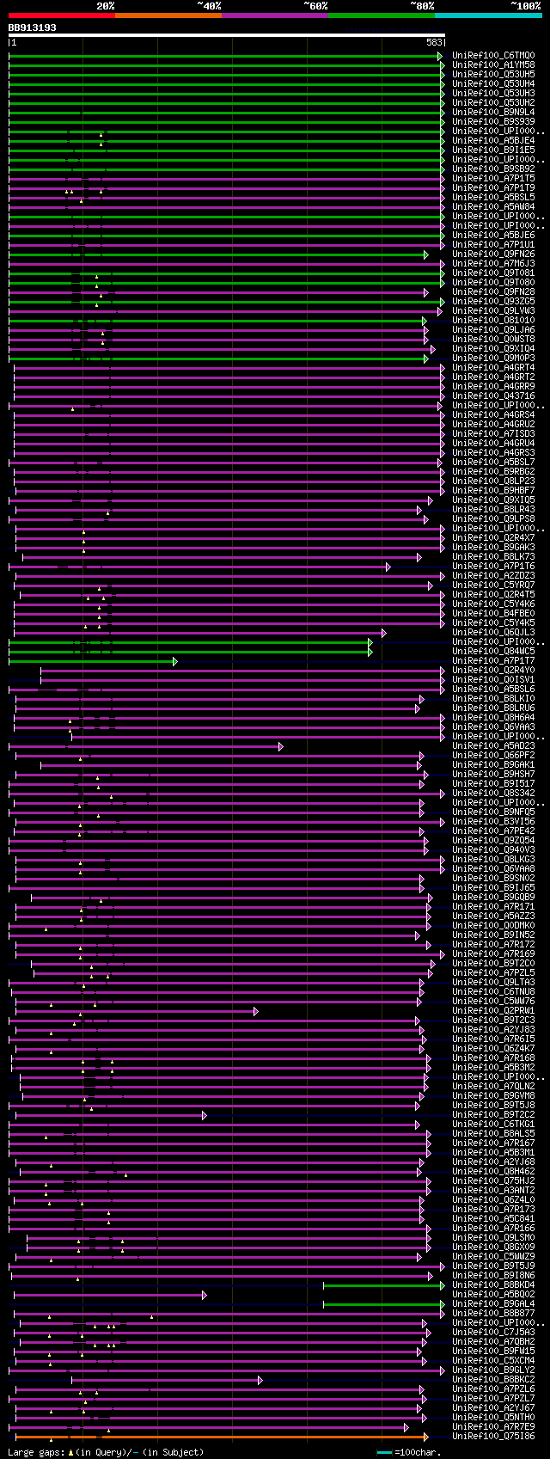
Task: Click the alignment bar for UniRef100_A5AD23
Action: pos(145,746)
